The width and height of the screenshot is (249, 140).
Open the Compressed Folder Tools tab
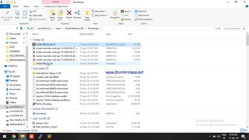(56, 6)
